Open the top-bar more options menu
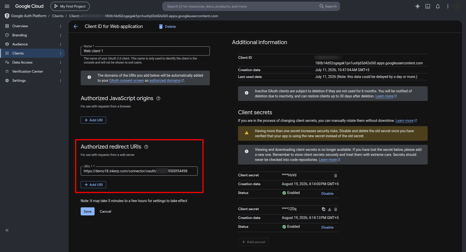The height and width of the screenshot is (252, 466). (x=448, y=6)
